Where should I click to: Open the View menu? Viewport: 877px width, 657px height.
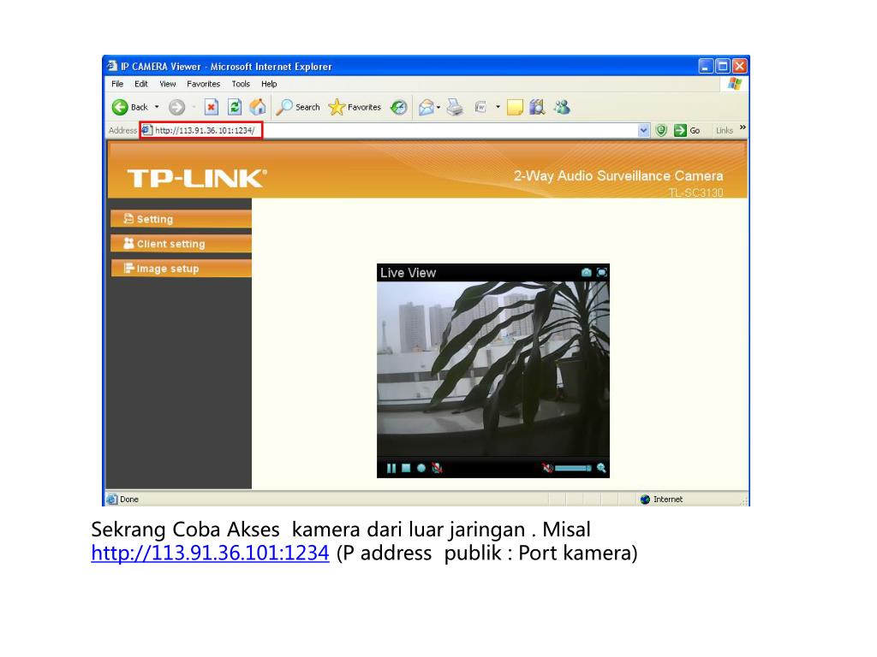point(167,84)
